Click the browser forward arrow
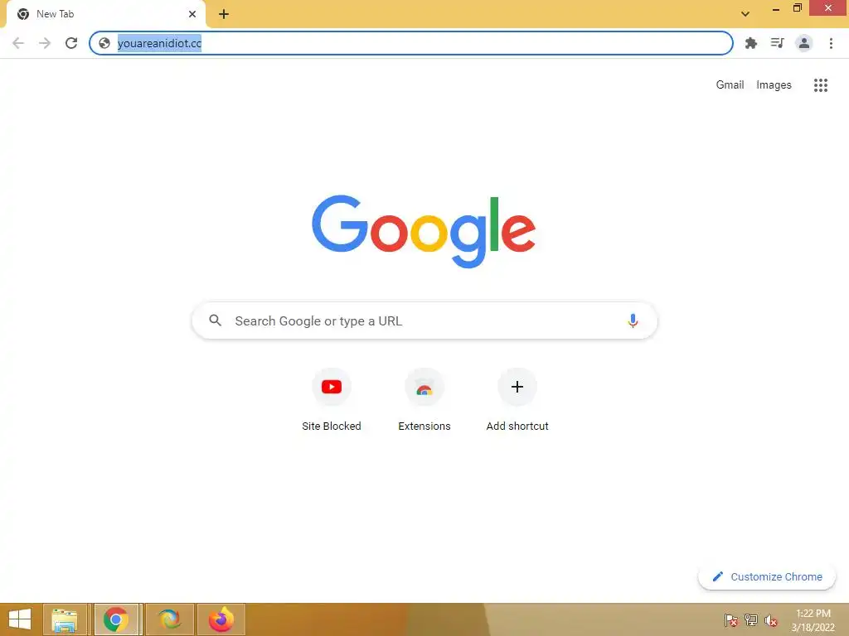The width and height of the screenshot is (849, 636). [45, 43]
